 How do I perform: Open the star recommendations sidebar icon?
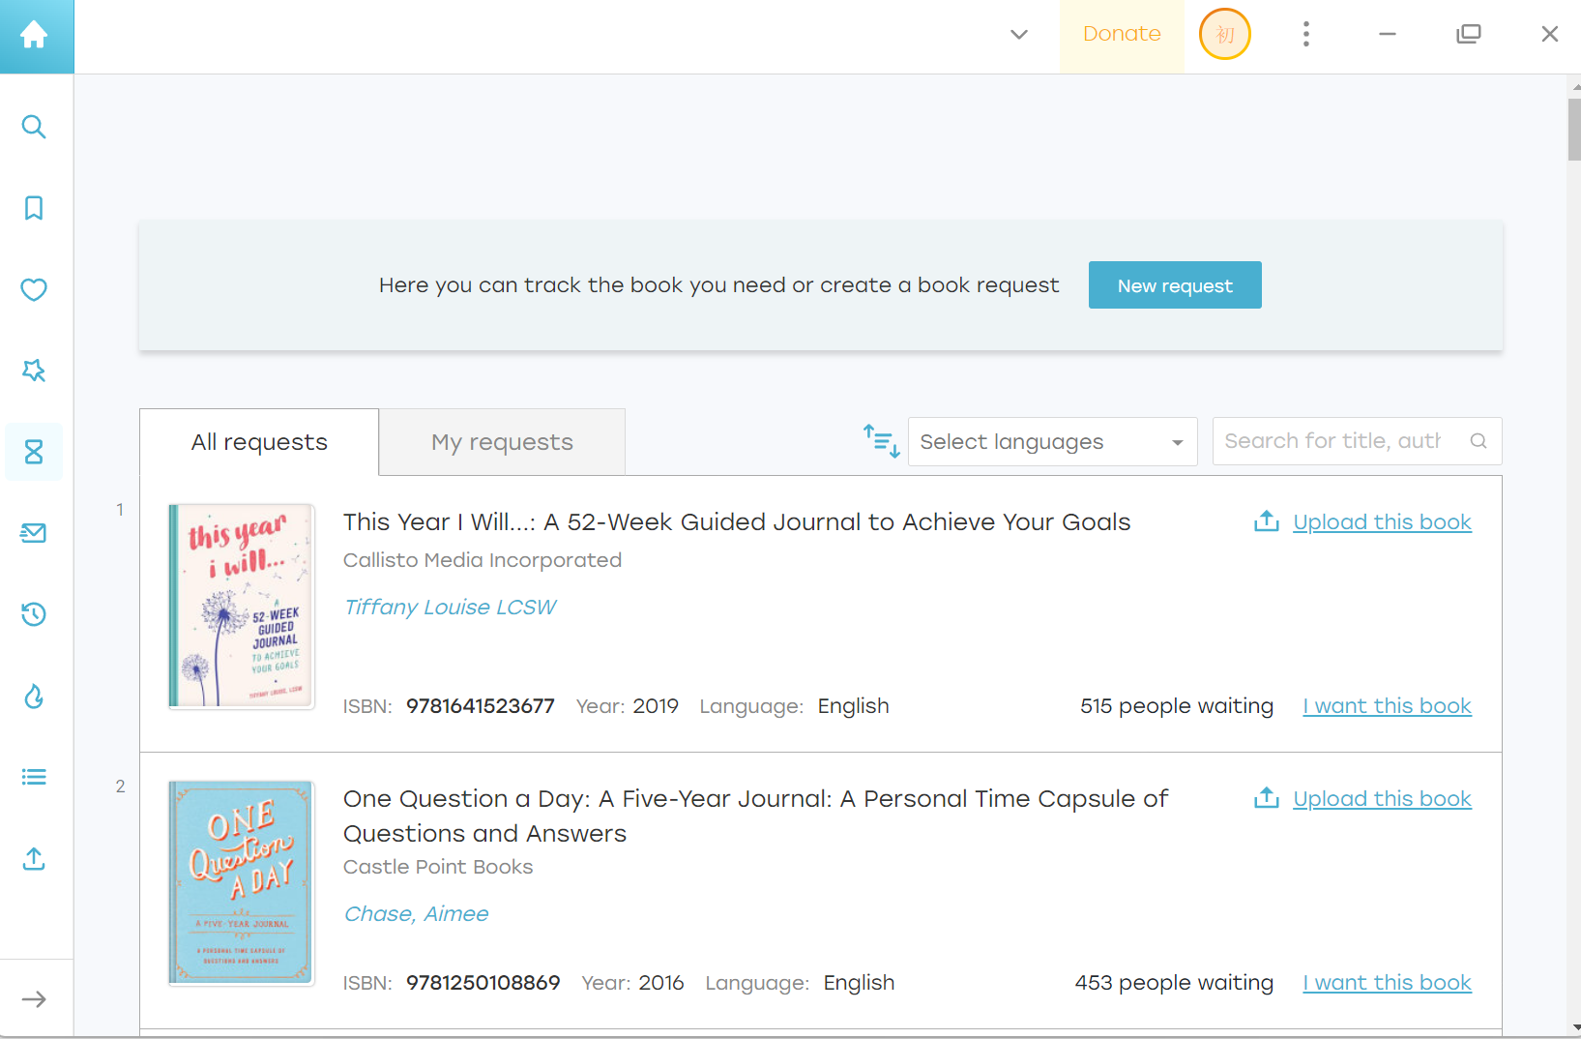pyautogui.click(x=34, y=371)
